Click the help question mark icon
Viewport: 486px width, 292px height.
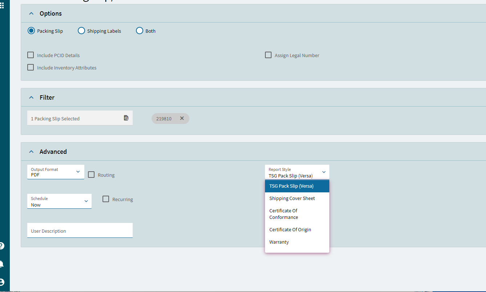click(1, 246)
